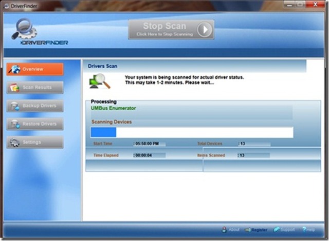The height and width of the screenshot is (241, 329).
Task: Click the Drivers Scan heading
Action: [103, 66]
